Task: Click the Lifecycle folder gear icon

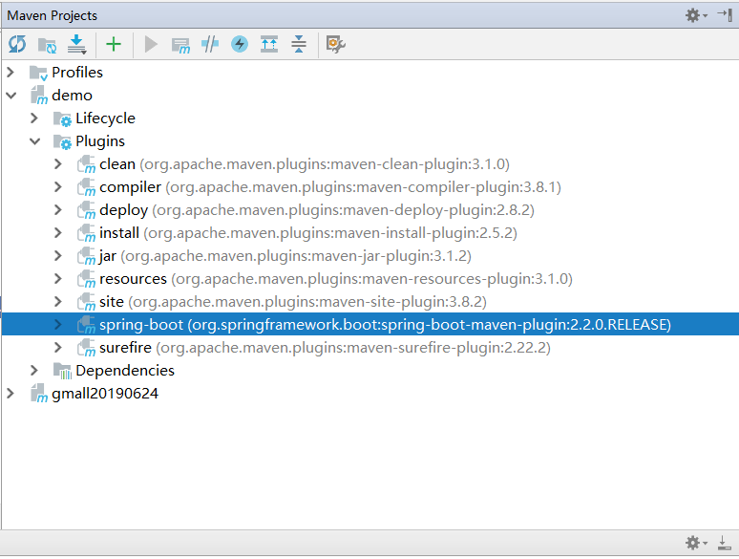Action: tap(63, 118)
